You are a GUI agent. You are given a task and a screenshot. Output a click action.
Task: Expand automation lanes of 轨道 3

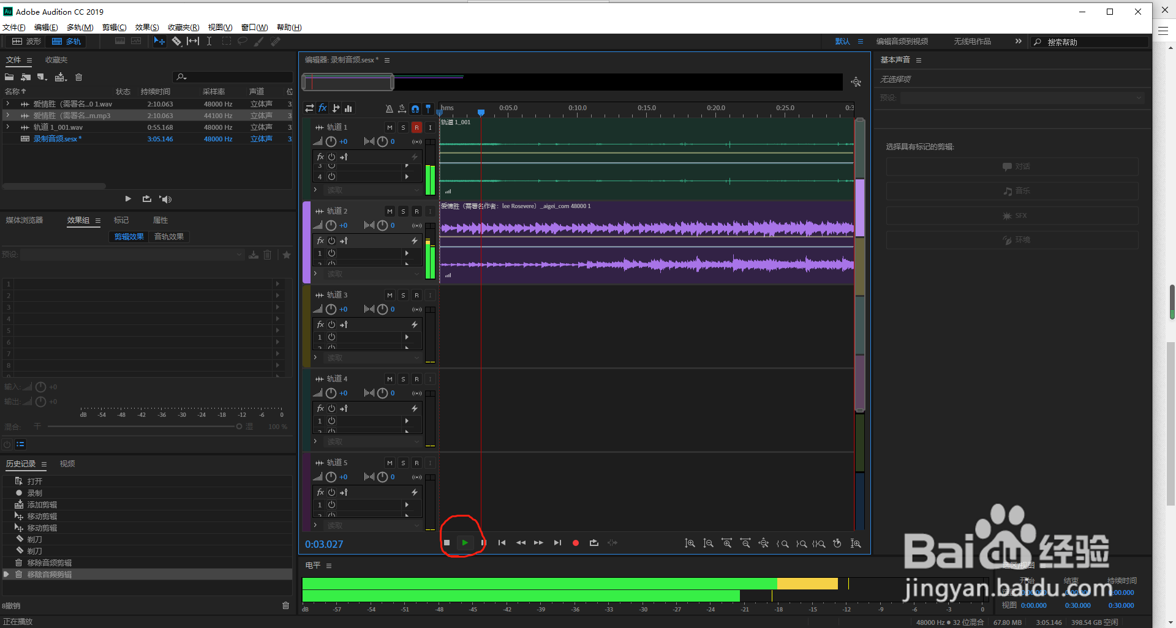[315, 358]
